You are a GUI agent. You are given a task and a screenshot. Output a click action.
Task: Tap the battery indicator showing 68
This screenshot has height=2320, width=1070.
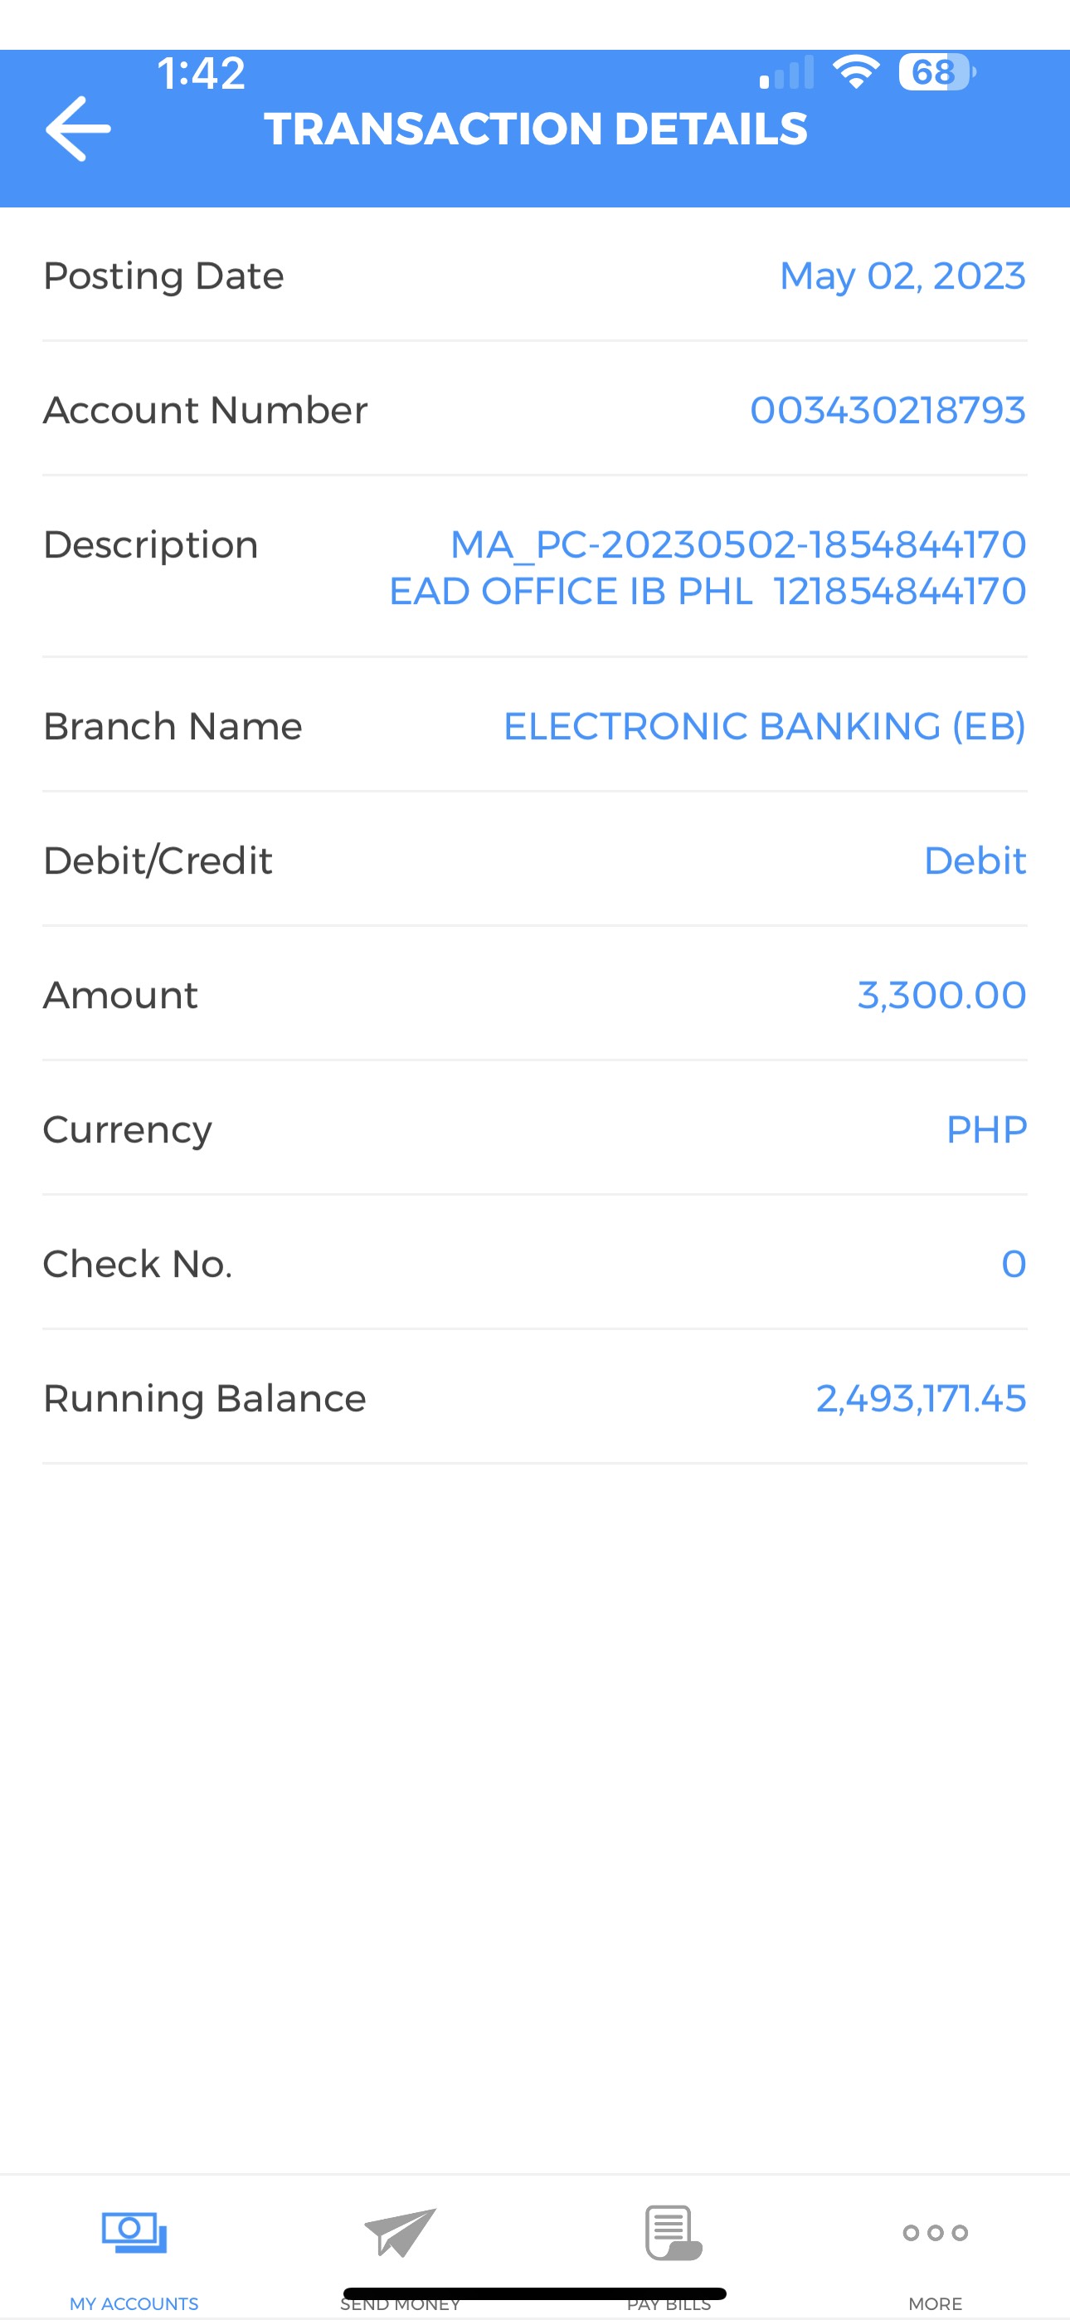tap(936, 72)
